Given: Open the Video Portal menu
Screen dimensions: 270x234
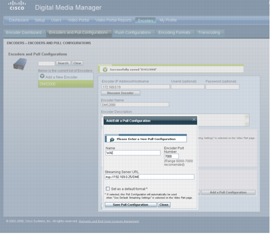Looking at the screenshot, I should coord(78,20).
